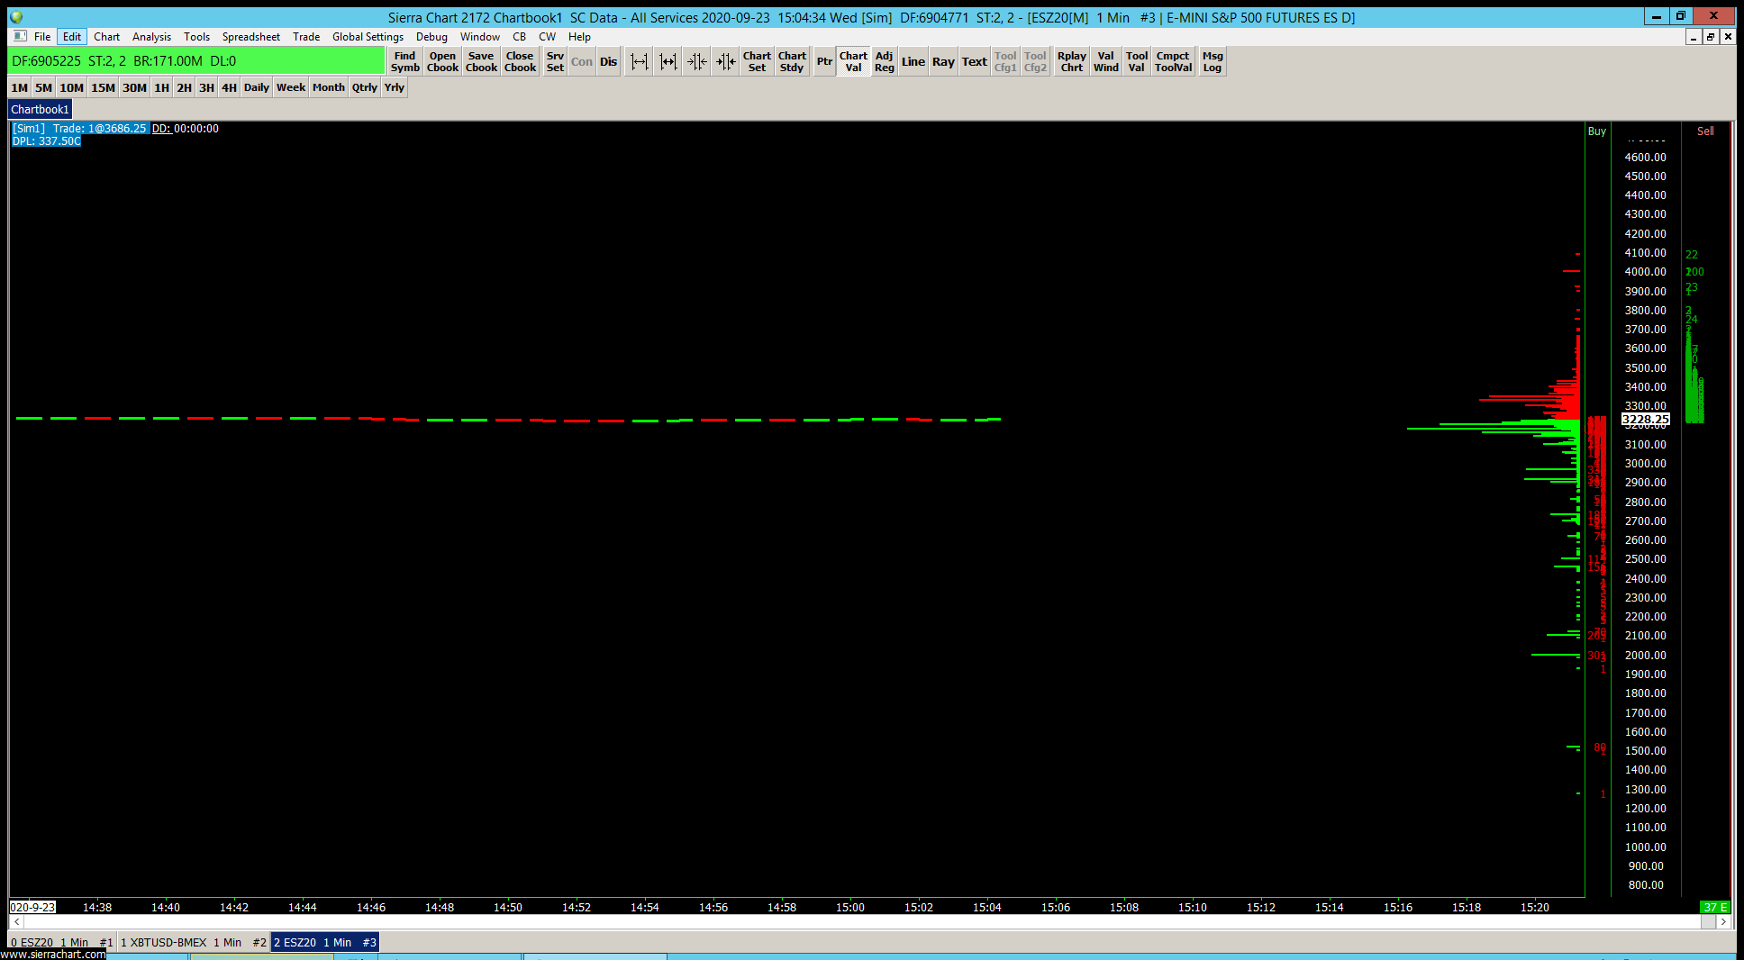Switch chart to 5M timeframe

pos(43,87)
